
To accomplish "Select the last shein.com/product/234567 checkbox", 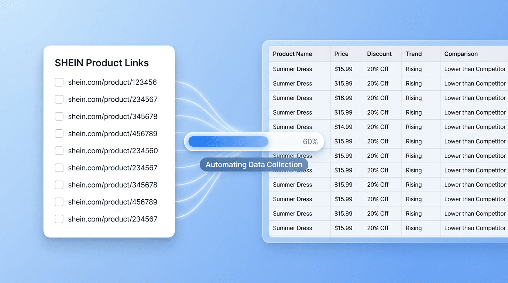I will (x=59, y=219).
